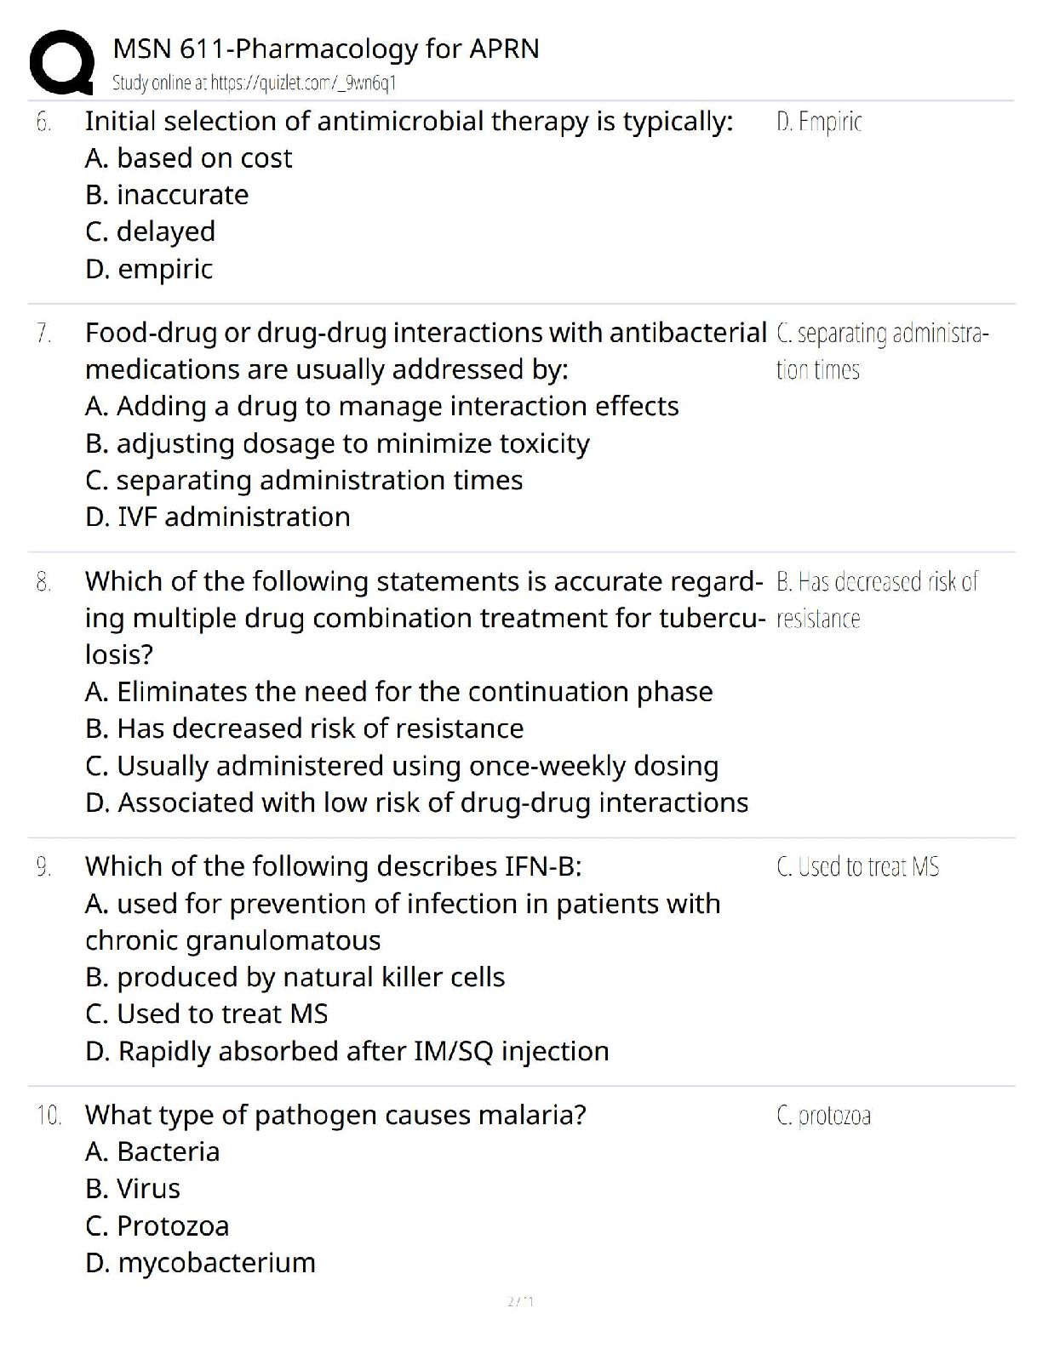The height and width of the screenshot is (1348, 1042).
Task: Open the quizlet.com study online link
Action: (254, 83)
